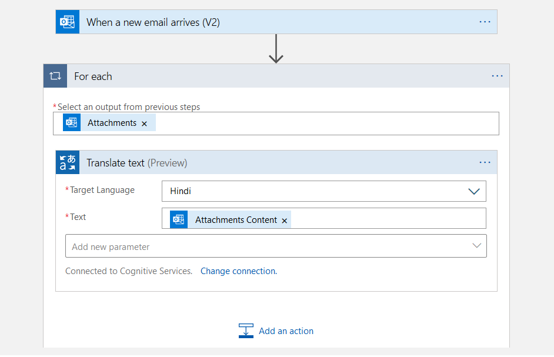The width and height of the screenshot is (554, 357).
Task: Expand When a new email arrives step
Action: pos(153,22)
